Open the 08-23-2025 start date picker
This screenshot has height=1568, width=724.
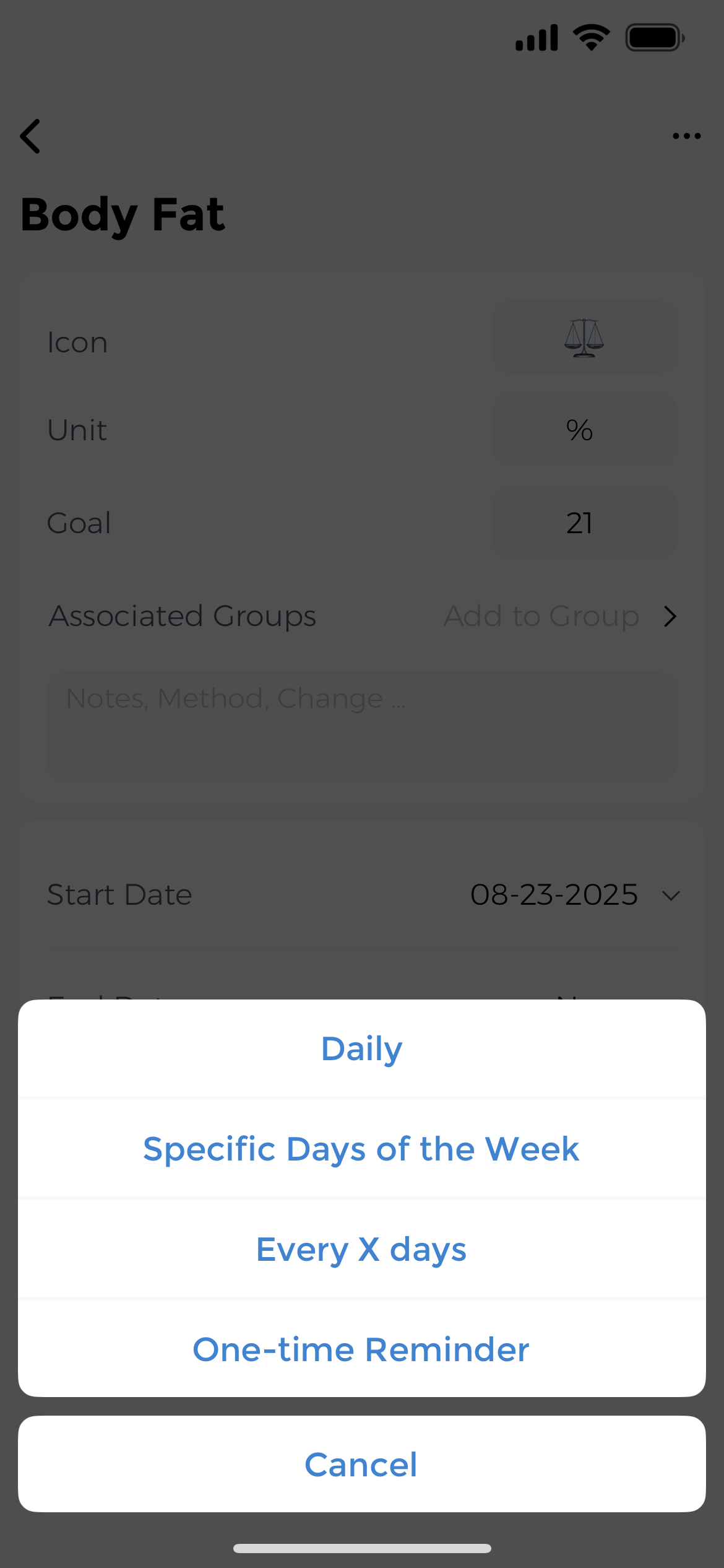point(554,895)
